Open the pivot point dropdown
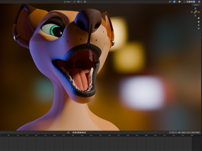The width and height of the screenshot is (202, 151). pos(75,2)
